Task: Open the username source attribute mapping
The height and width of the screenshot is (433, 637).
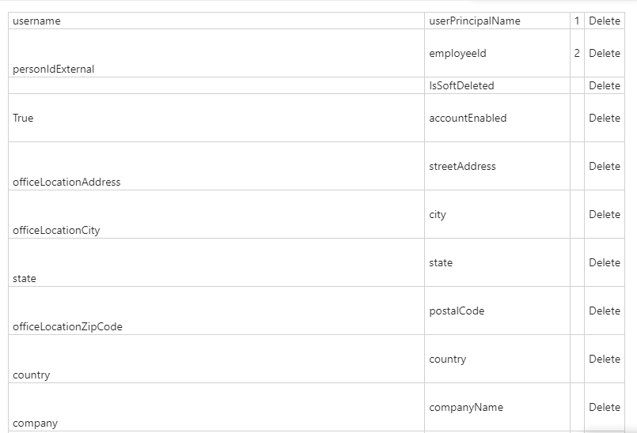Action: pyautogui.click(x=36, y=21)
